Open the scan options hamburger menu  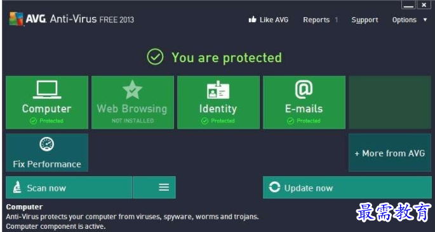(154, 188)
